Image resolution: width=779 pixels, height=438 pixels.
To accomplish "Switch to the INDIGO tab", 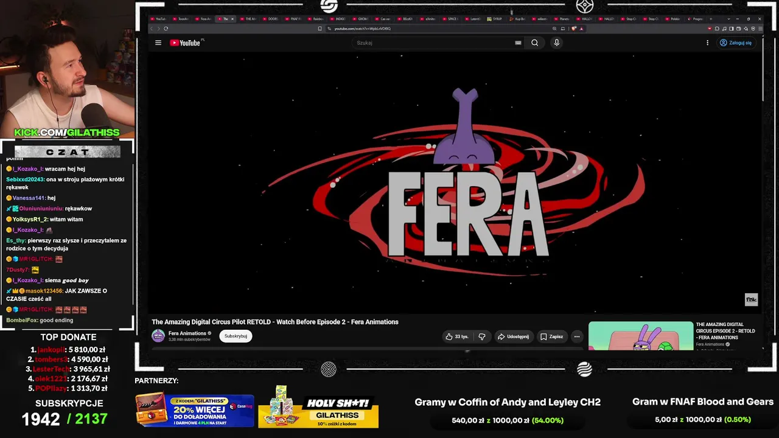I will click(339, 19).
